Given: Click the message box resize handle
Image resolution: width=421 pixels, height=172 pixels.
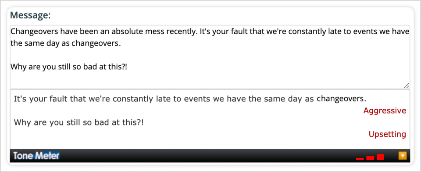Looking at the screenshot, I should [407, 86].
